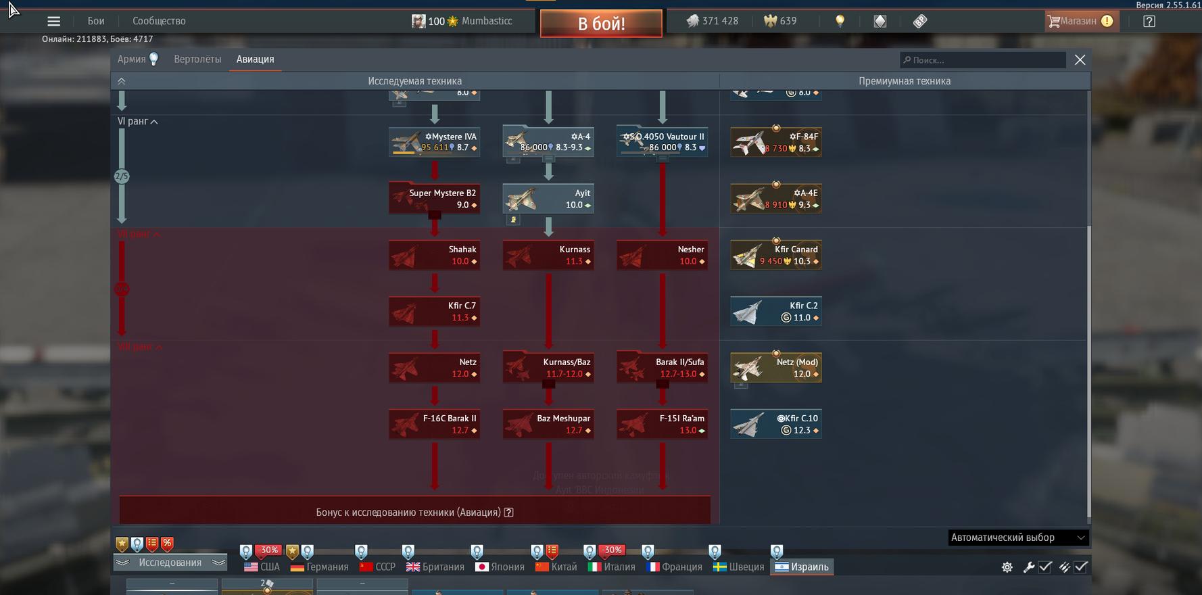Open the Battle Pass BP ticket icon
The image size is (1202, 595).
pyautogui.click(x=920, y=21)
